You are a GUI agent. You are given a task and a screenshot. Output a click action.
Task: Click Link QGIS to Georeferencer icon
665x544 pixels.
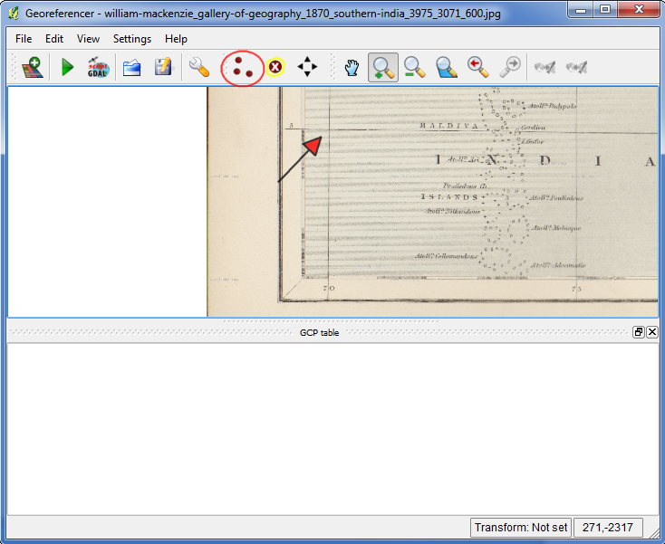click(577, 67)
